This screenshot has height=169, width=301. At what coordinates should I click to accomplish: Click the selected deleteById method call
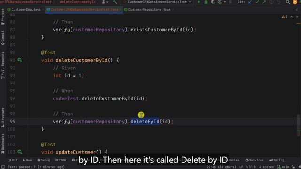point(145,122)
